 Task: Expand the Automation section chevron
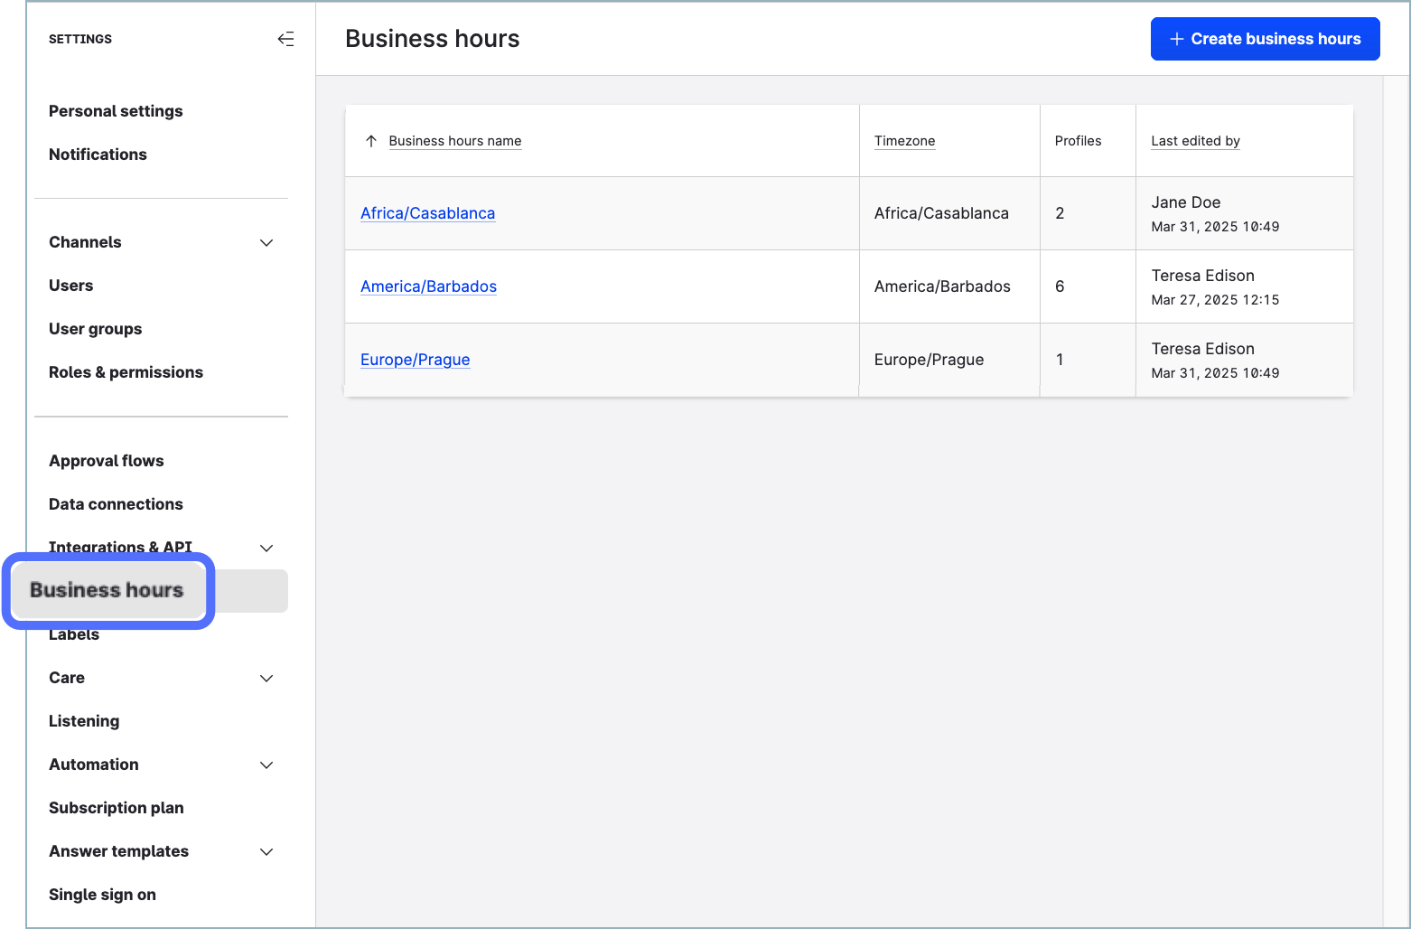click(266, 765)
